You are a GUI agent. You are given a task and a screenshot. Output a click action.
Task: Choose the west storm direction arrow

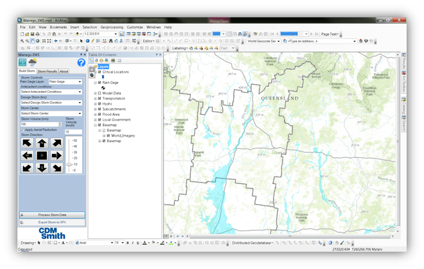click(x=27, y=155)
